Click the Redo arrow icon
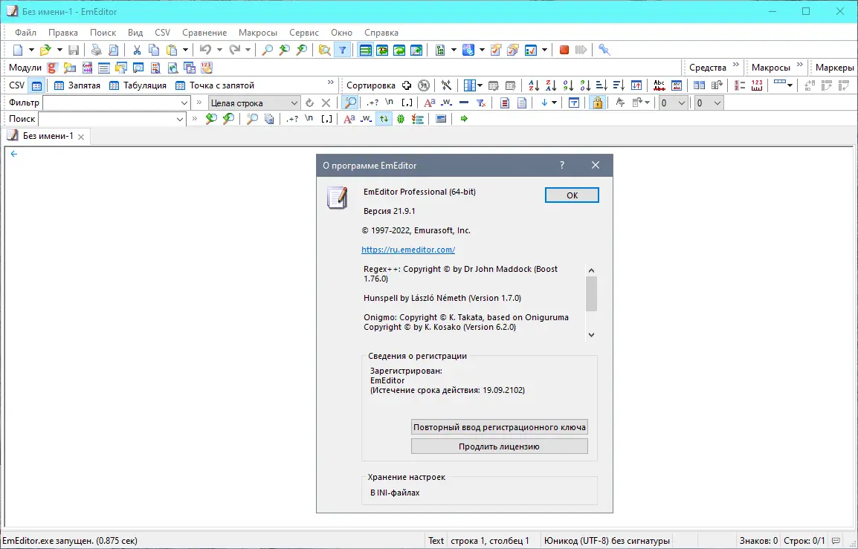The width and height of the screenshot is (858, 549). pos(235,50)
